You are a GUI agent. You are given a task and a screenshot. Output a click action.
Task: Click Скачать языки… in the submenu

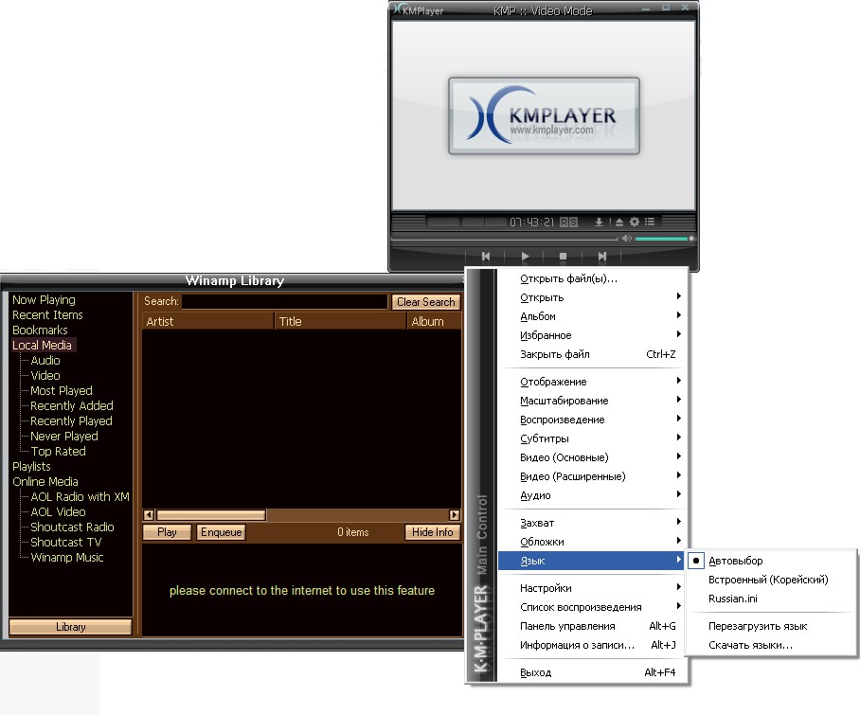(x=750, y=645)
